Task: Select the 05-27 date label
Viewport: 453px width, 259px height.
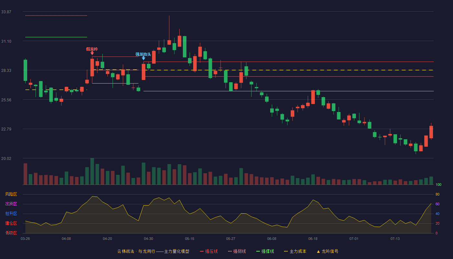Action: (231, 239)
